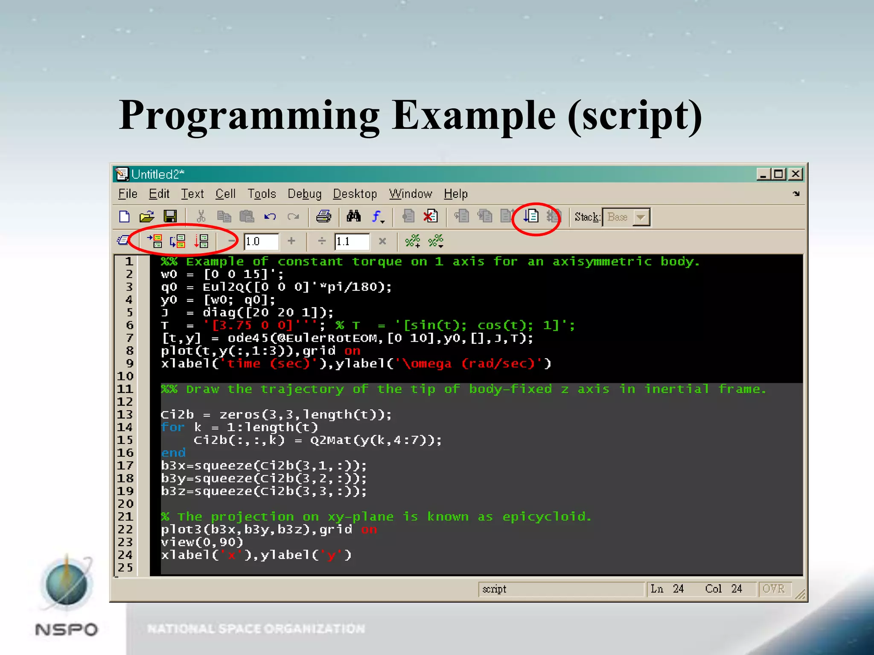This screenshot has width=874, height=655.
Task: Open the Debug menu
Action: tap(304, 194)
